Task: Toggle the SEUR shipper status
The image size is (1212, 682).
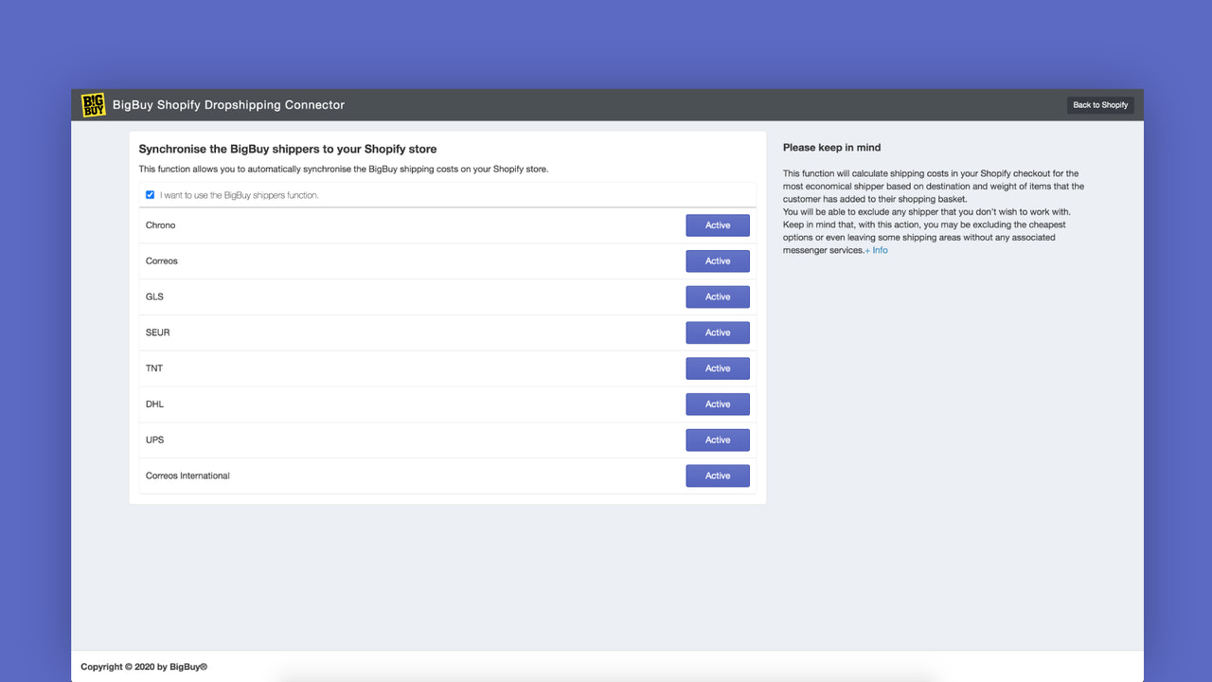Action: coord(717,332)
